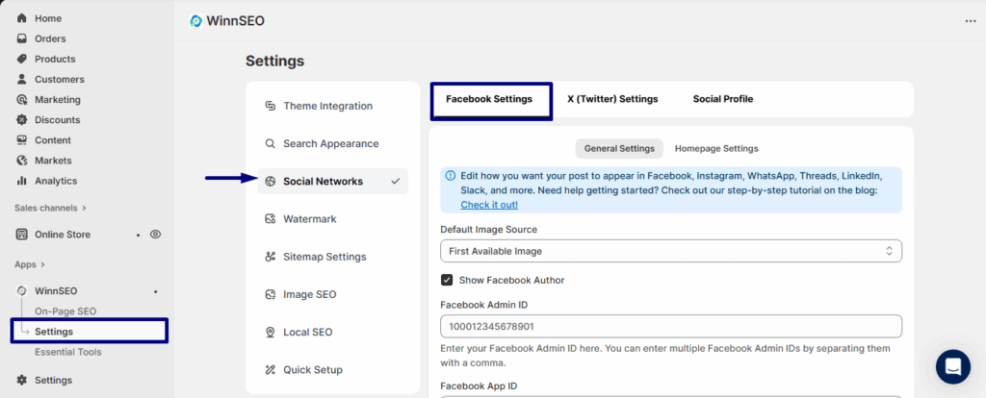This screenshot has height=398, width=986.
Task: Select General Settings sub-tab
Action: coord(619,149)
